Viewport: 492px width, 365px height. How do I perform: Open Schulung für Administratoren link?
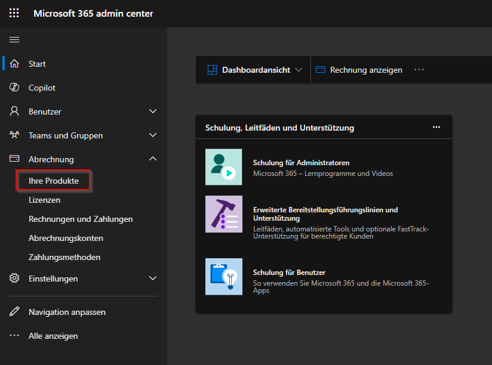tap(301, 163)
